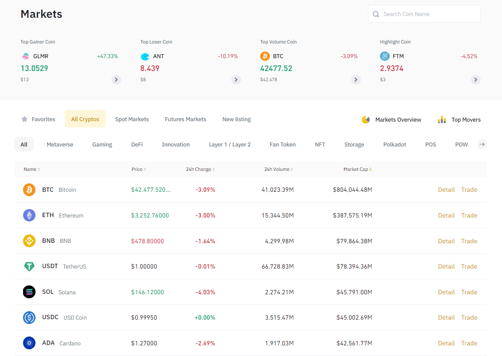The image size is (502, 356).
Task: Sort the table by Name
Action: 32,170
